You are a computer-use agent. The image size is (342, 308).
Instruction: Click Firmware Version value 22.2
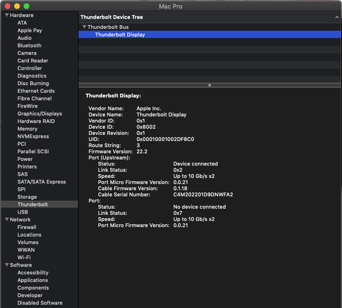(142, 151)
